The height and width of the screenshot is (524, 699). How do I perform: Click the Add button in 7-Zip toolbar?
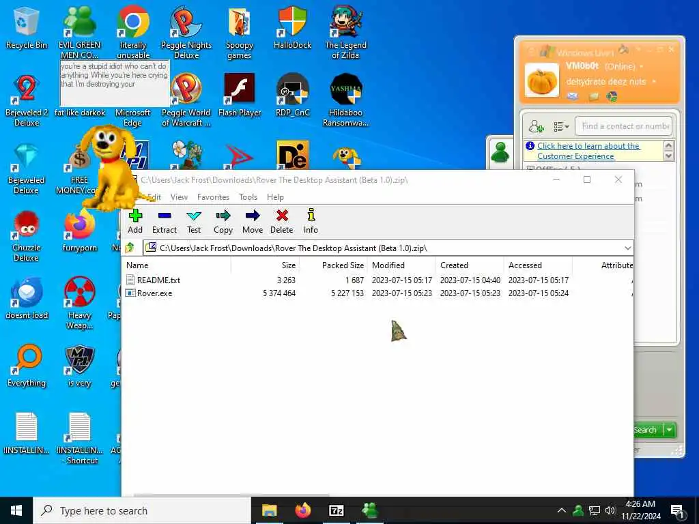pyautogui.click(x=135, y=222)
